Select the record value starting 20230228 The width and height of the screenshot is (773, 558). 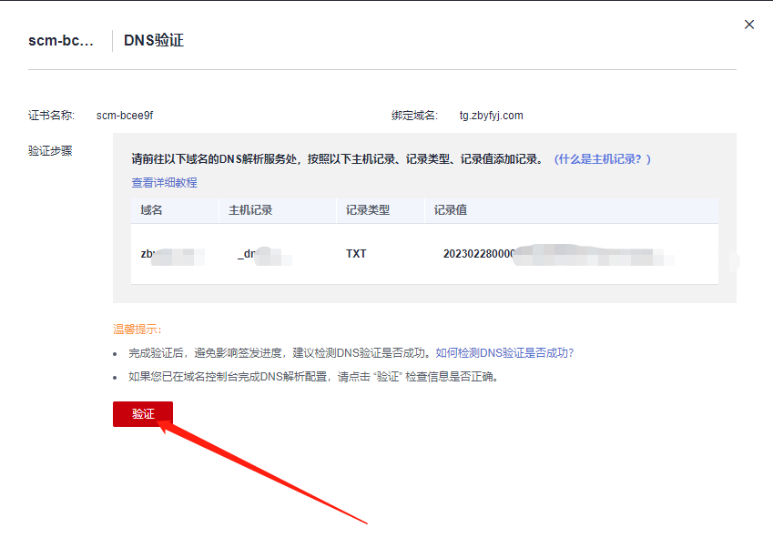[557, 254]
